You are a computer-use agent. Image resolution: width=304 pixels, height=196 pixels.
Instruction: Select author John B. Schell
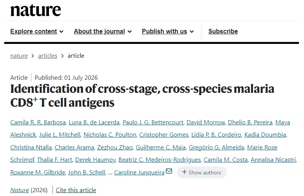coord(87,173)
